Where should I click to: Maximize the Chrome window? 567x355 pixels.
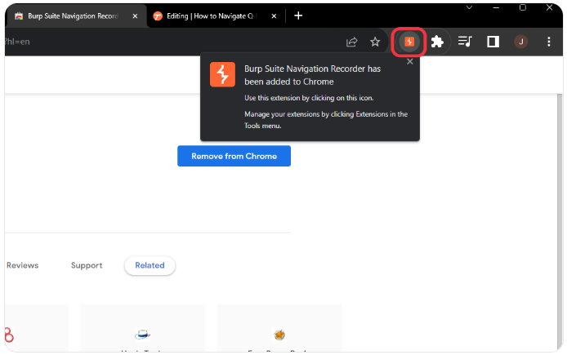(x=523, y=7)
